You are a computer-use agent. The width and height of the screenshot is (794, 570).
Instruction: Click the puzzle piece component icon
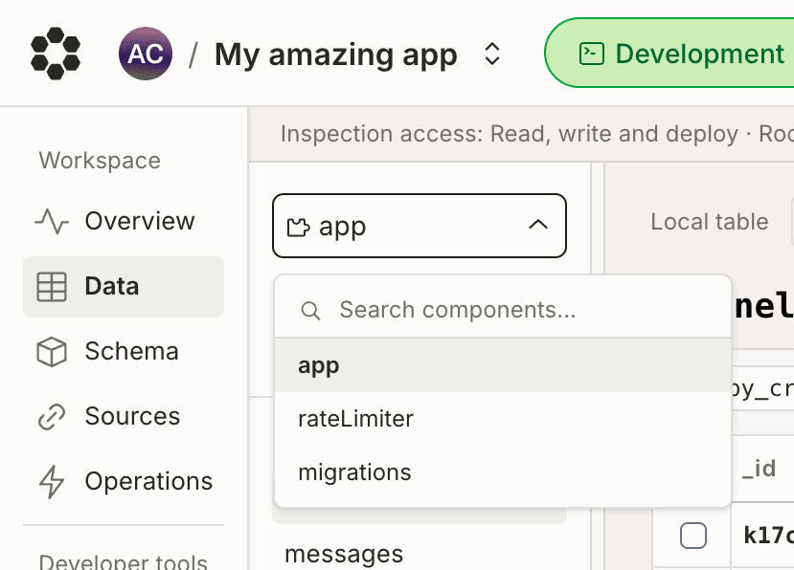point(298,227)
